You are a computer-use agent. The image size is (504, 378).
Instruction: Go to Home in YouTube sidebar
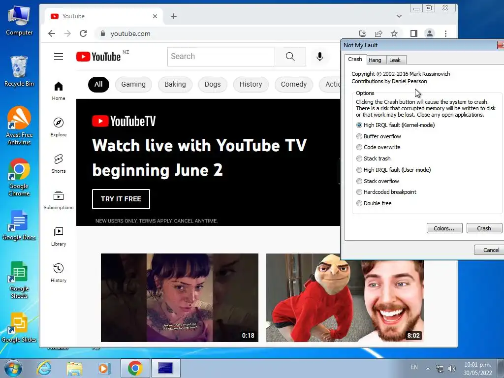(x=59, y=91)
